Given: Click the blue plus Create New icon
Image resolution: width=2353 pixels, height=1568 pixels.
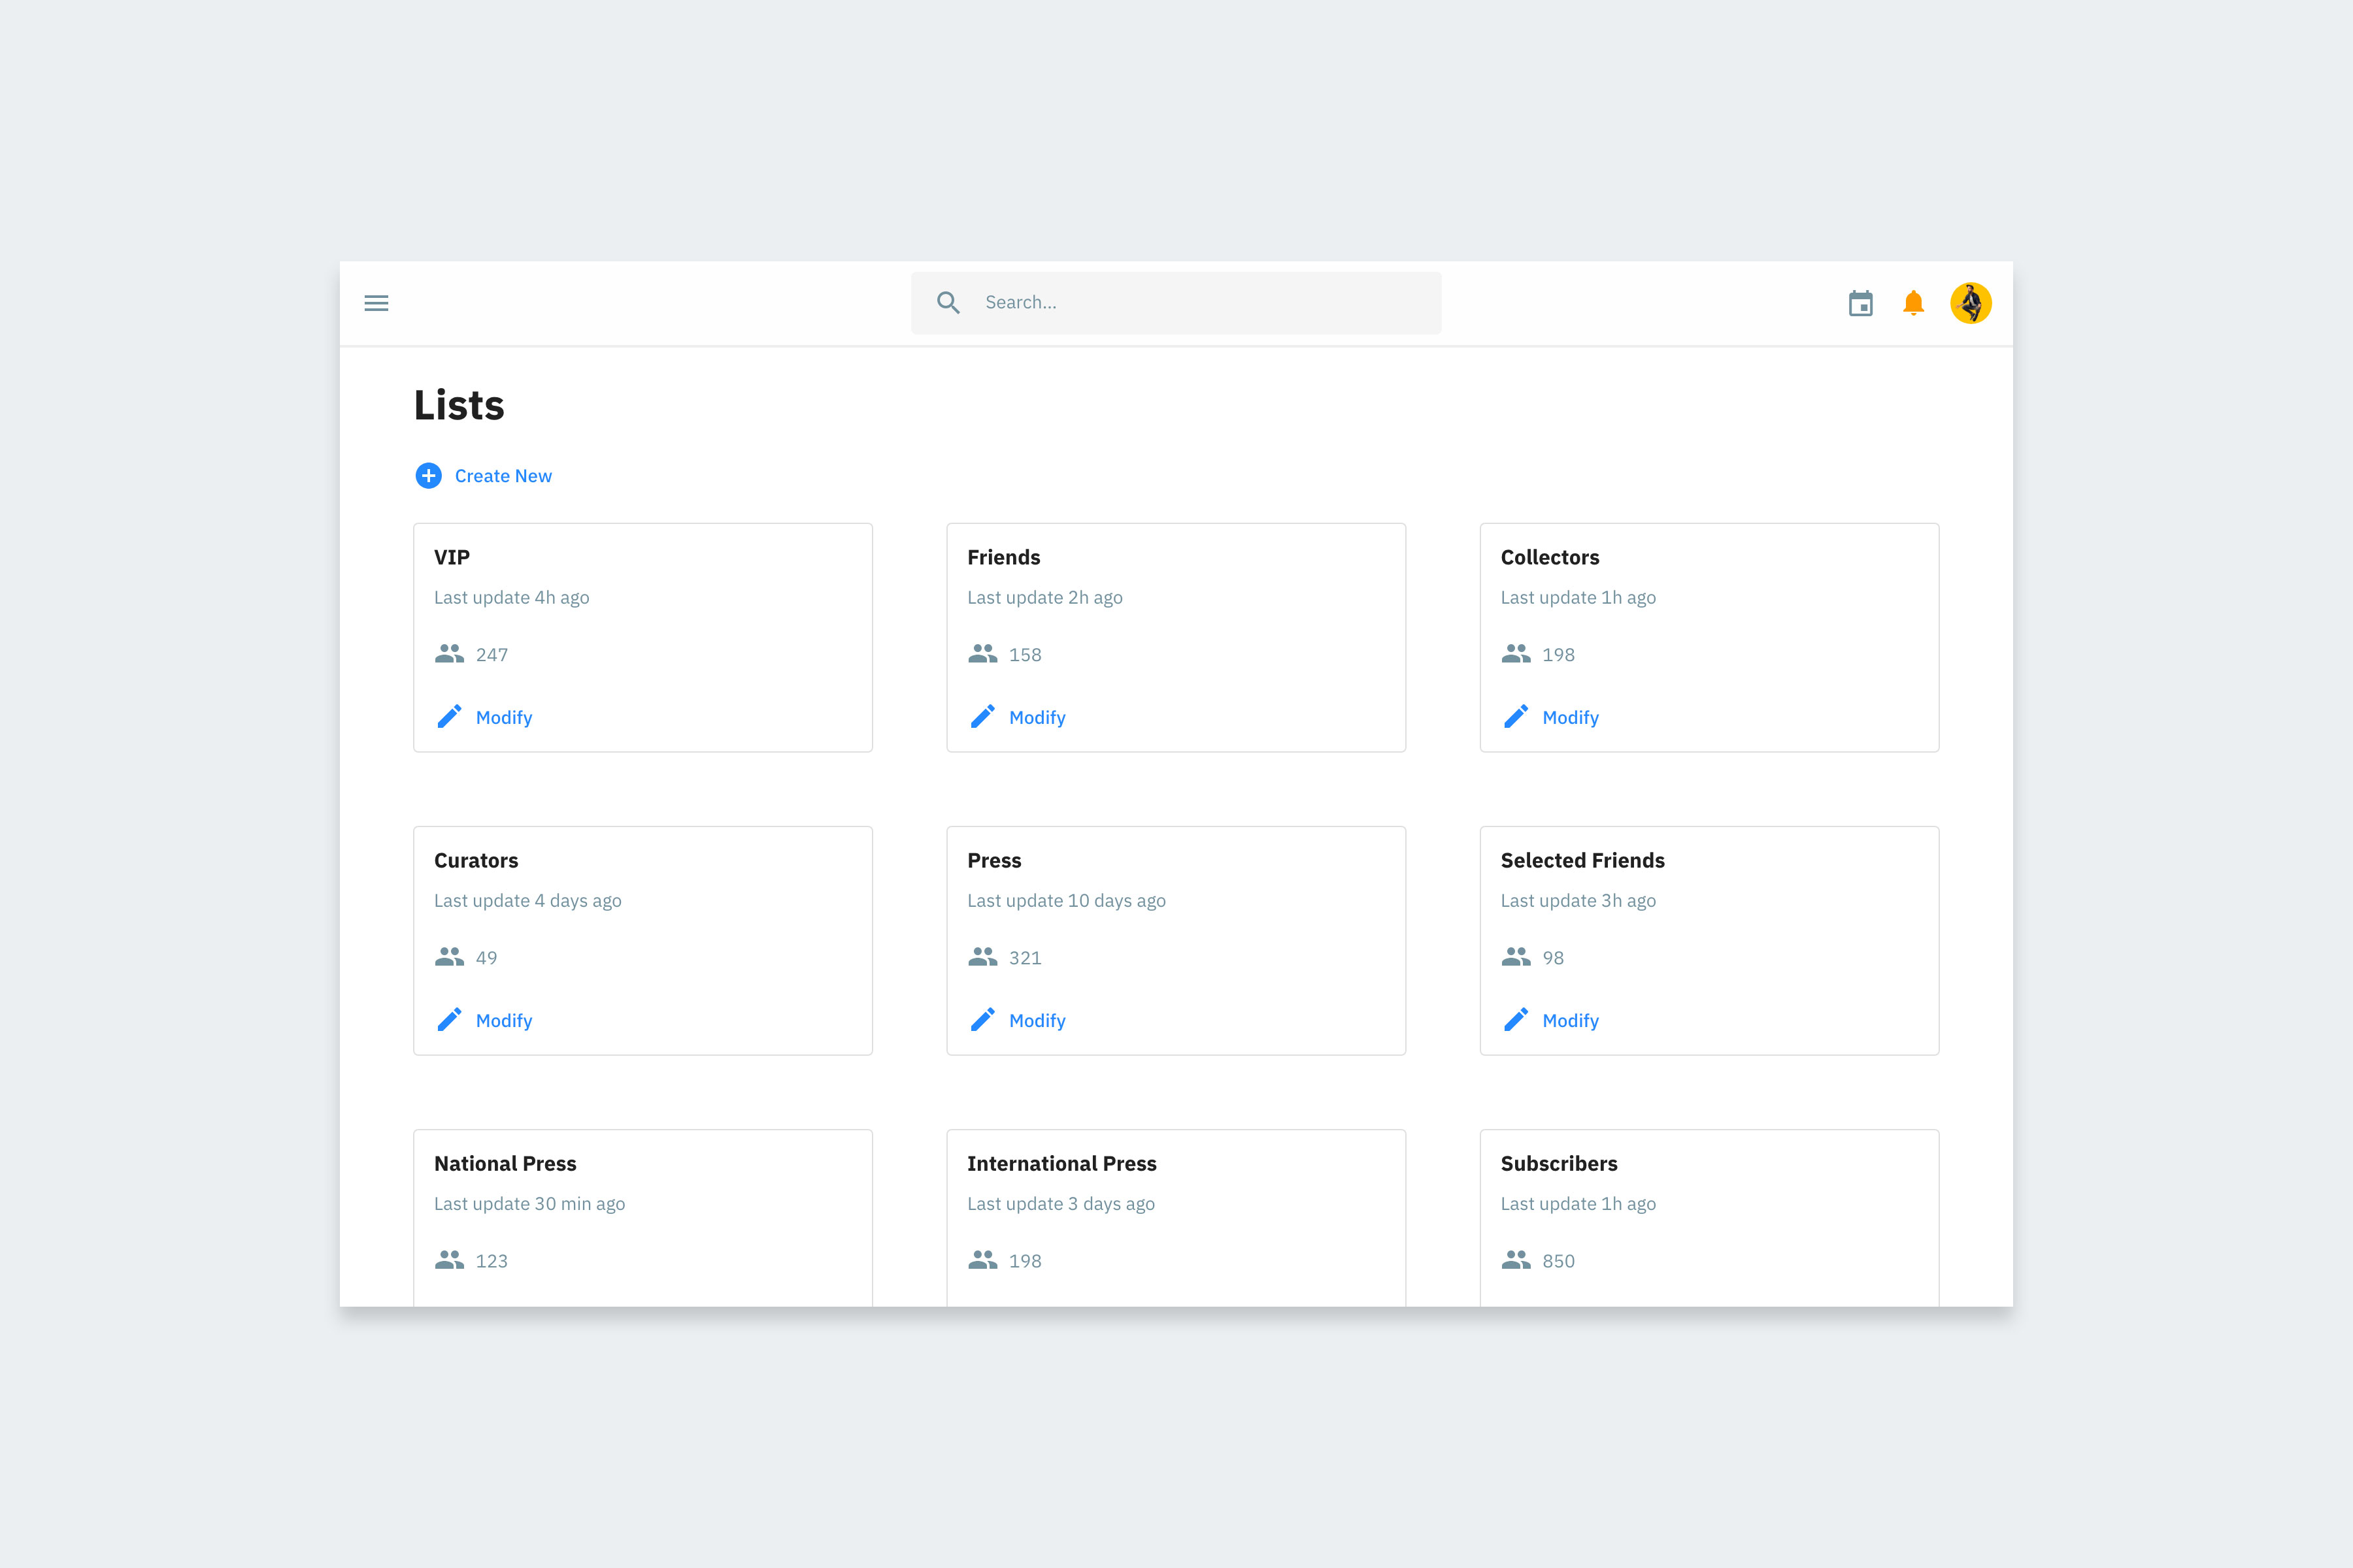Looking at the screenshot, I should [x=428, y=476].
